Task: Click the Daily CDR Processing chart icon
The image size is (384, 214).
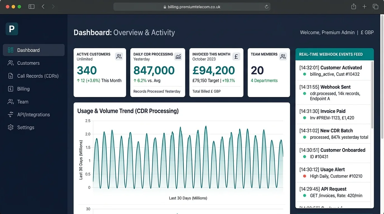Action: pyautogui.click(x=178, y=57)
